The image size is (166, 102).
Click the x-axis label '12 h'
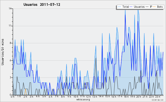coord(88,97)
